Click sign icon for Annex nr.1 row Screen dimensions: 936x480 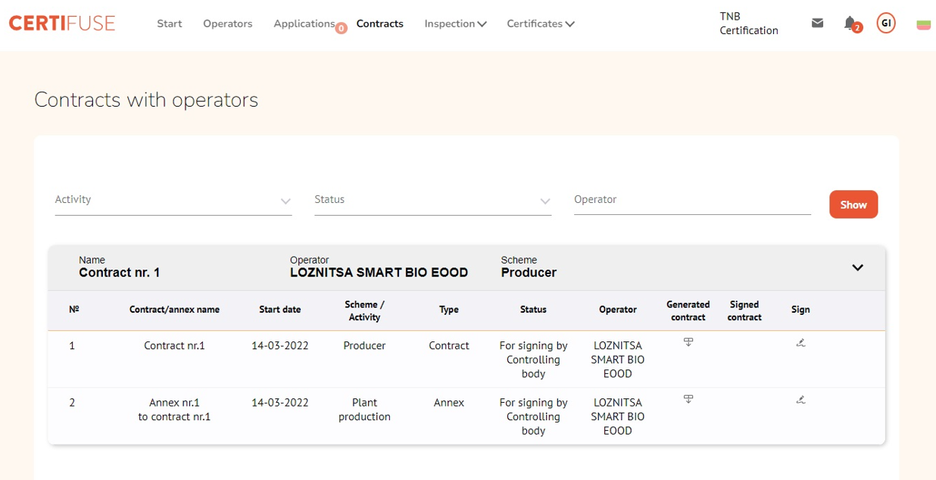coord(800,400)
